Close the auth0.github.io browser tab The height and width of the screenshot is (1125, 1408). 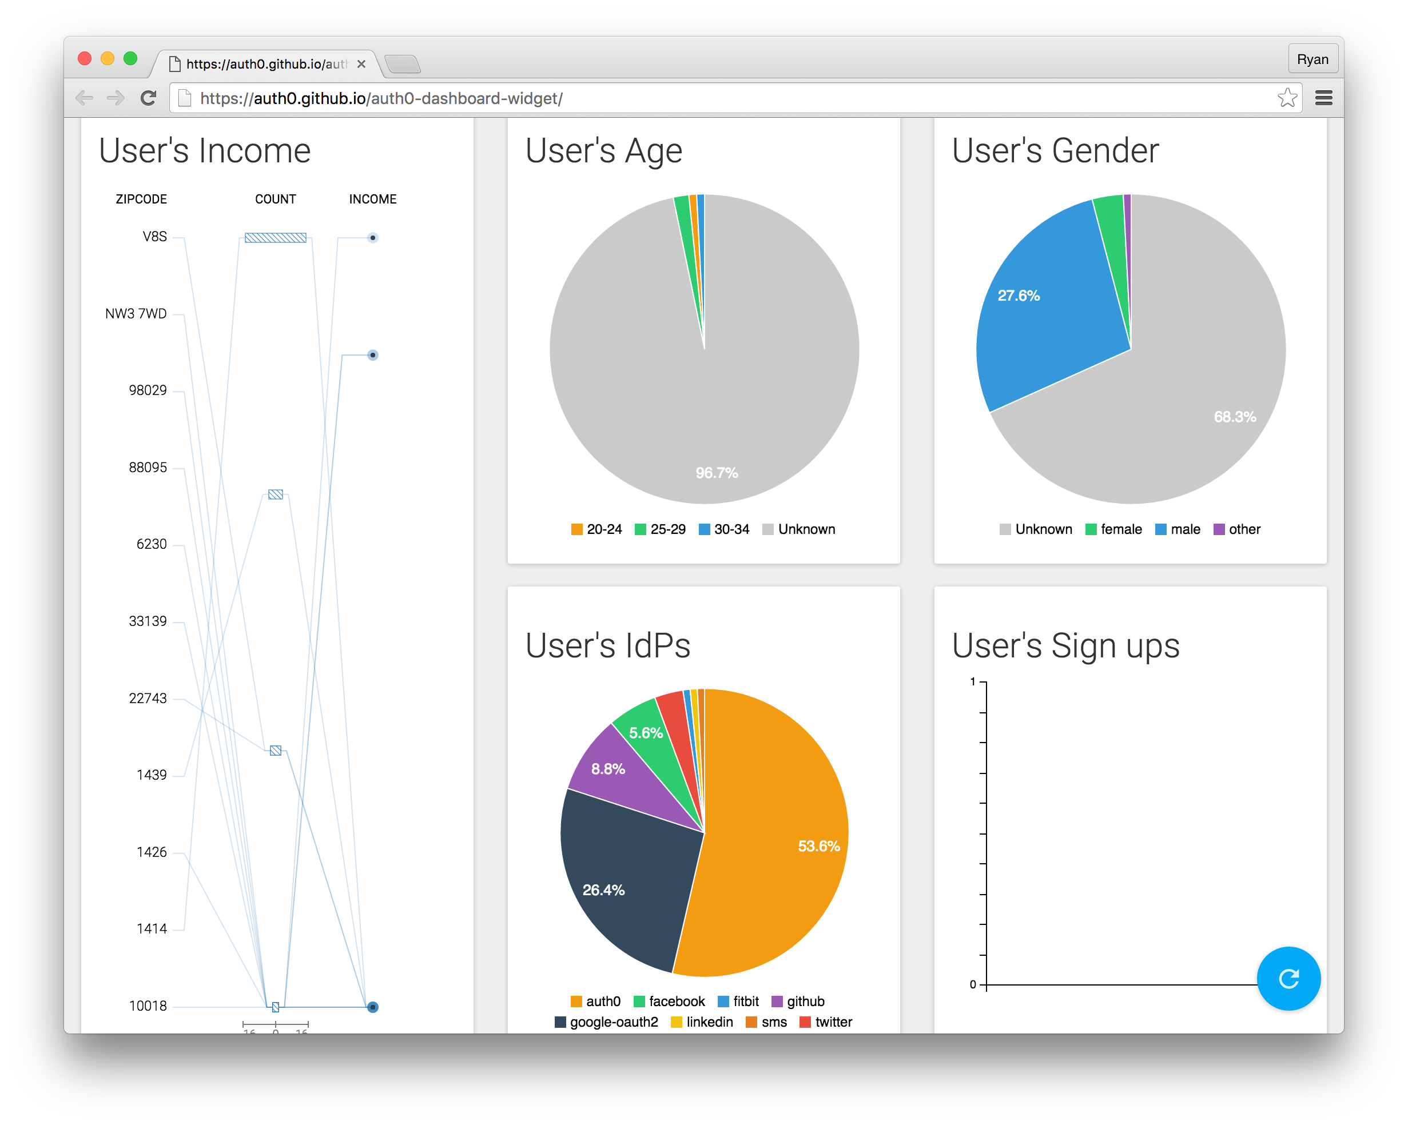click(x=361, y=64)
